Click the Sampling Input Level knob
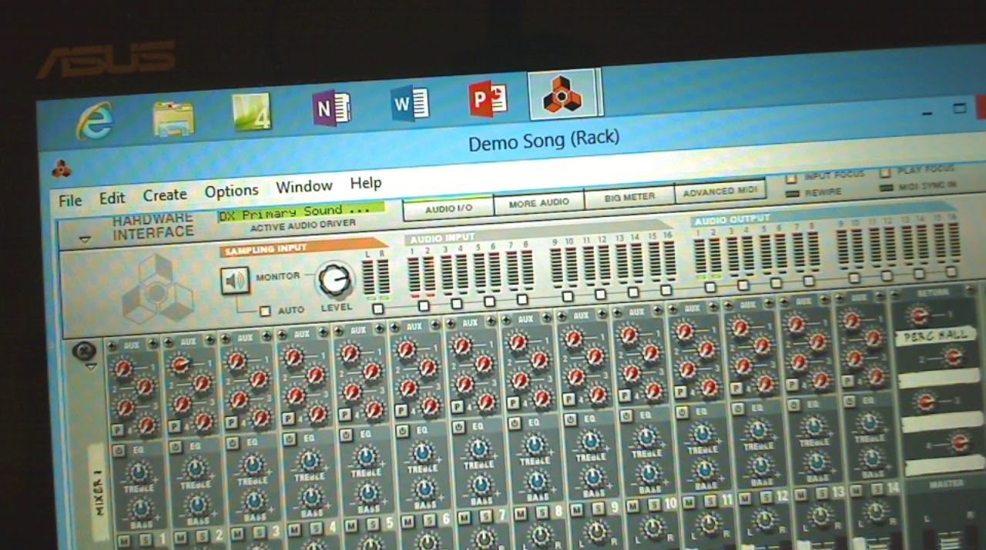The width and height of the screenshot is (986, 550). (335, 280)
